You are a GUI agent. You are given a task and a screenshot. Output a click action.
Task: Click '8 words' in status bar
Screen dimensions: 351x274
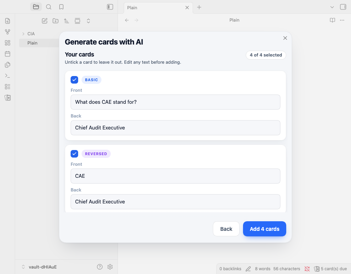pos(263,269)
